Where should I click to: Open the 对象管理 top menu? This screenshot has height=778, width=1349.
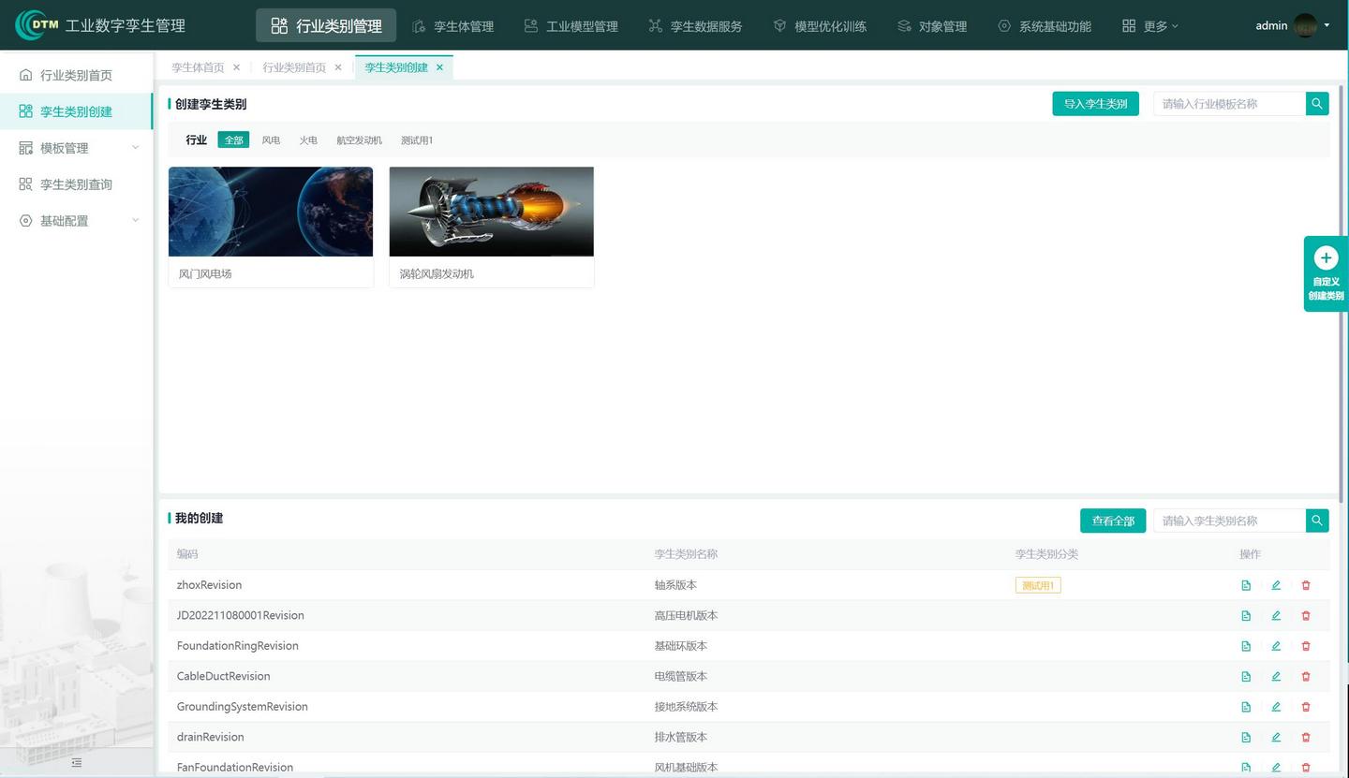point(931,26)
